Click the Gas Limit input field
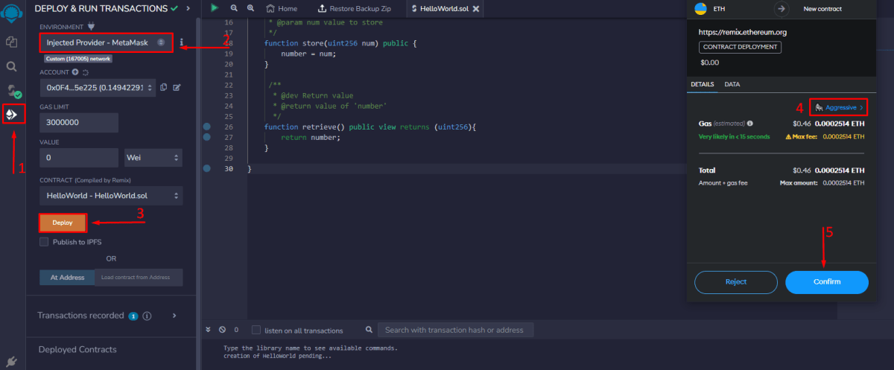The width and height of the screenshot is (894, 370). 79,122
